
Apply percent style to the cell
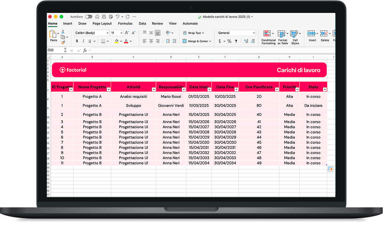coord(229,41)
